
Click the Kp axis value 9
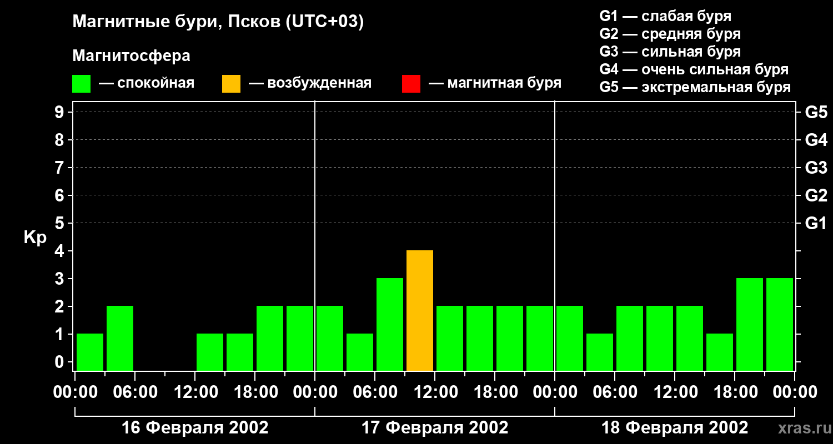(x=61, y=112)
